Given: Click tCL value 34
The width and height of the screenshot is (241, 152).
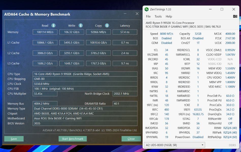Looking at the screenshot, I should click(x=166, y=50).
